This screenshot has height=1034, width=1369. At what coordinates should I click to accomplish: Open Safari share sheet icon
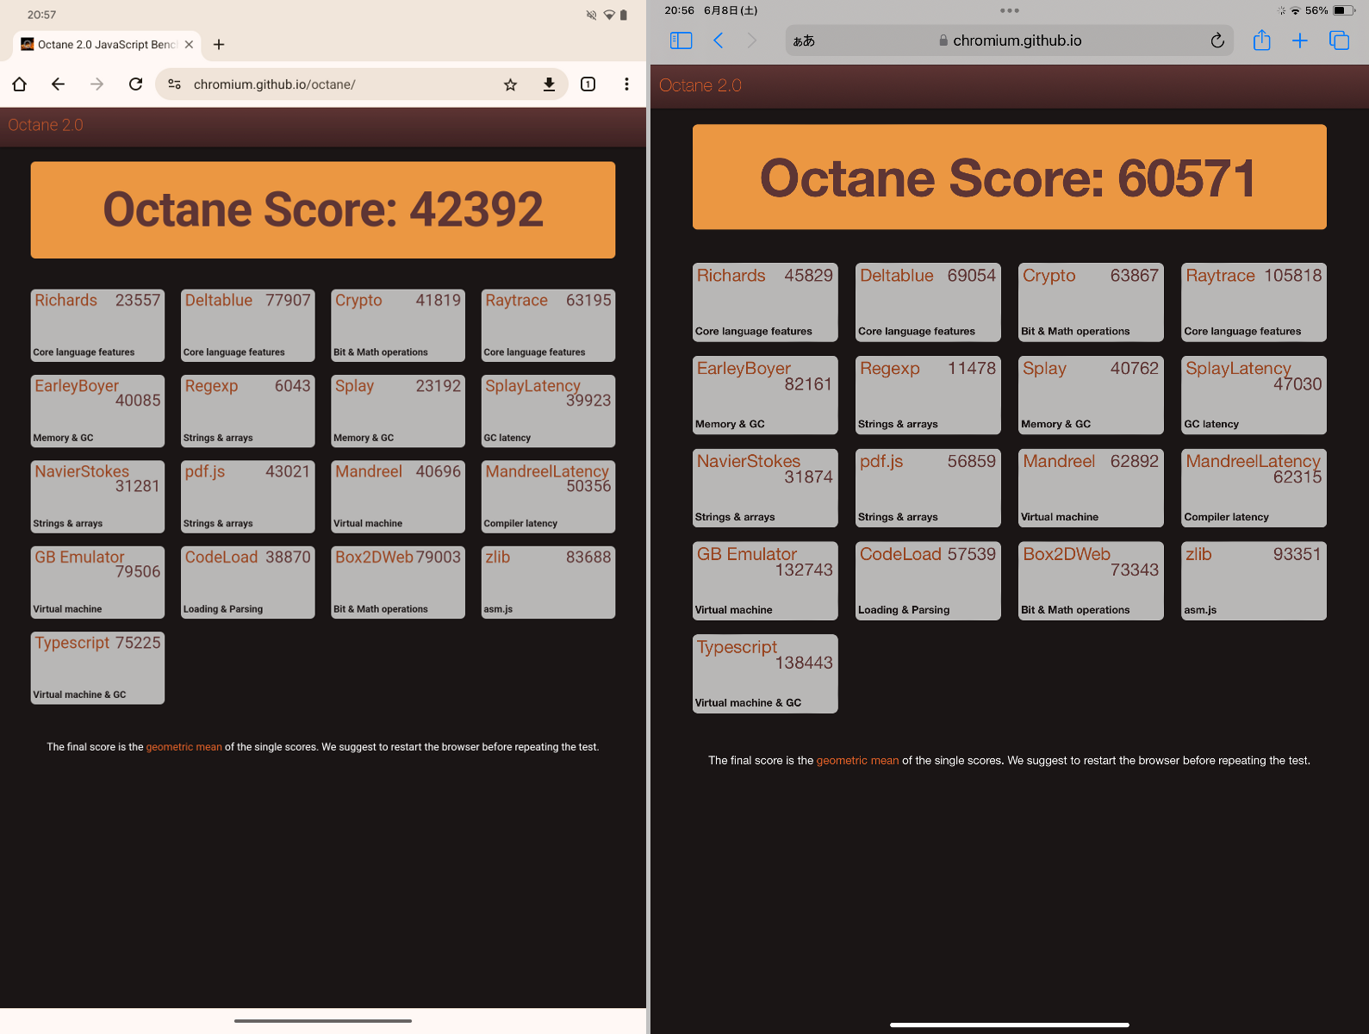coord(1261,40)
